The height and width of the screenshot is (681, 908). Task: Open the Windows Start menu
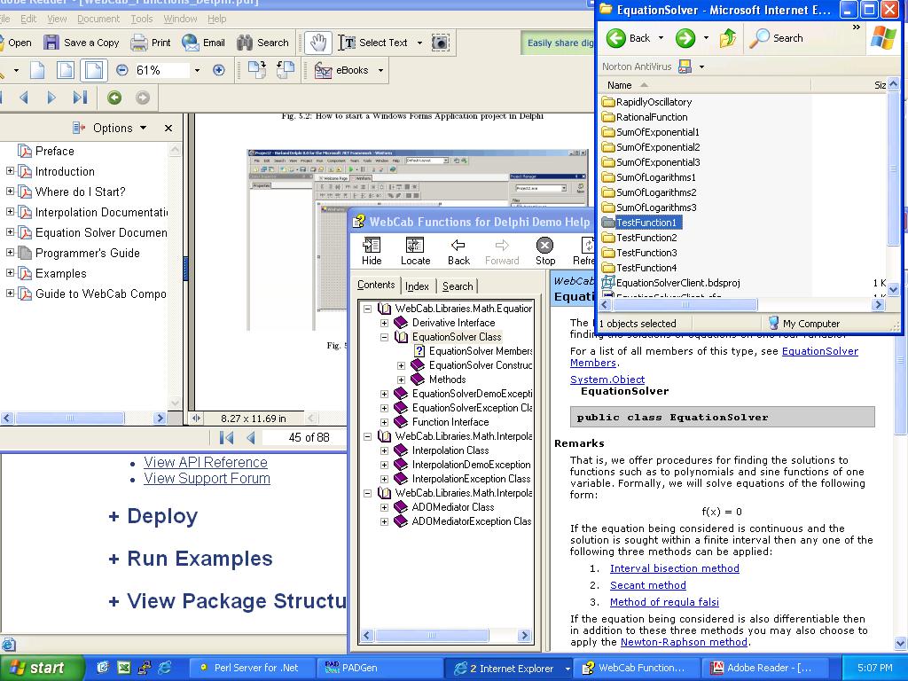coord(41,668)
